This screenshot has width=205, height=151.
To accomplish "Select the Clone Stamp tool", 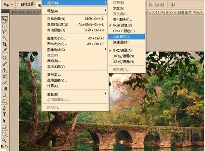I will pyautogui.click(x=5, y=70).
